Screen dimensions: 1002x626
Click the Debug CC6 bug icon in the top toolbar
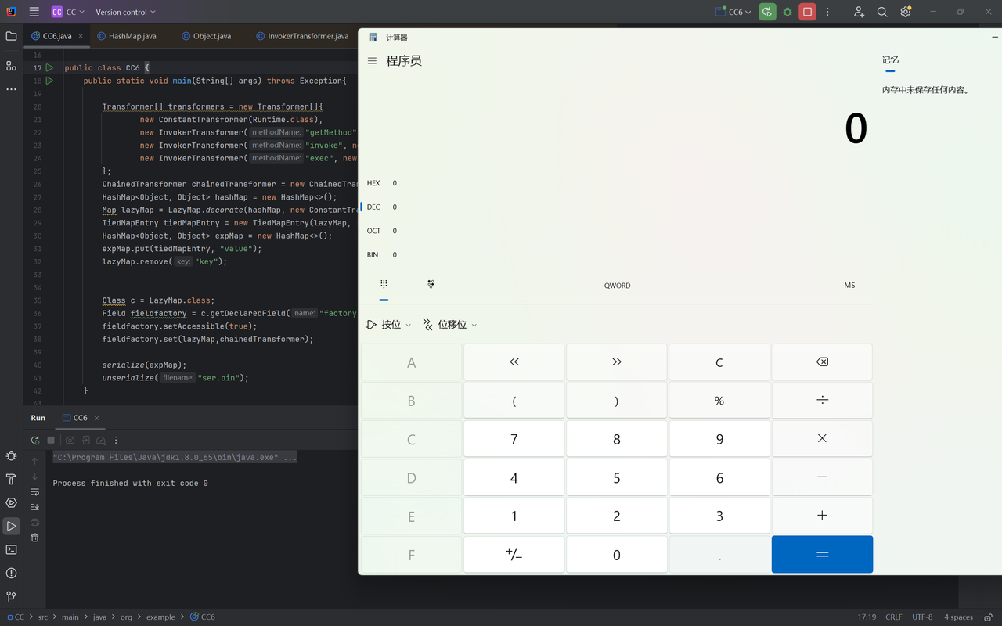click(x=788, y=12)
